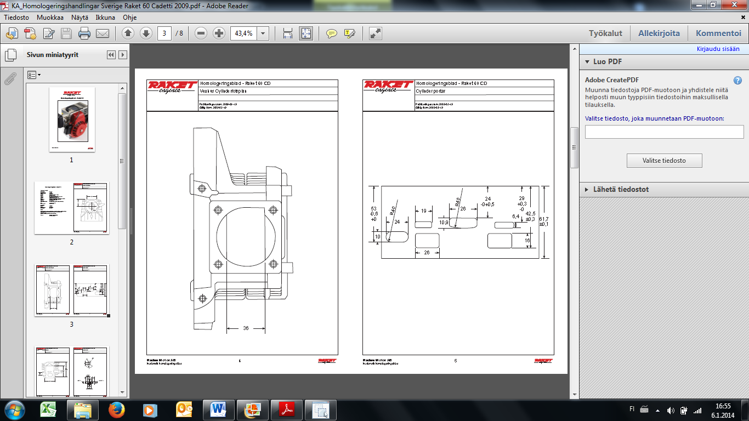The height and width of the screenshot is (421, 749).
Task: Select the page 1 thumbnail
Action: [72, 120]
